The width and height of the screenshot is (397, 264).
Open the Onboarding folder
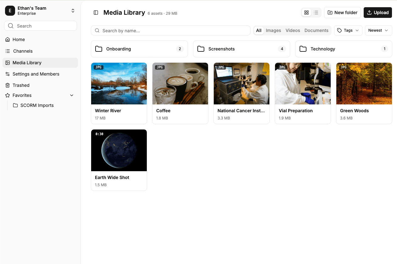[x=139, y=49]
